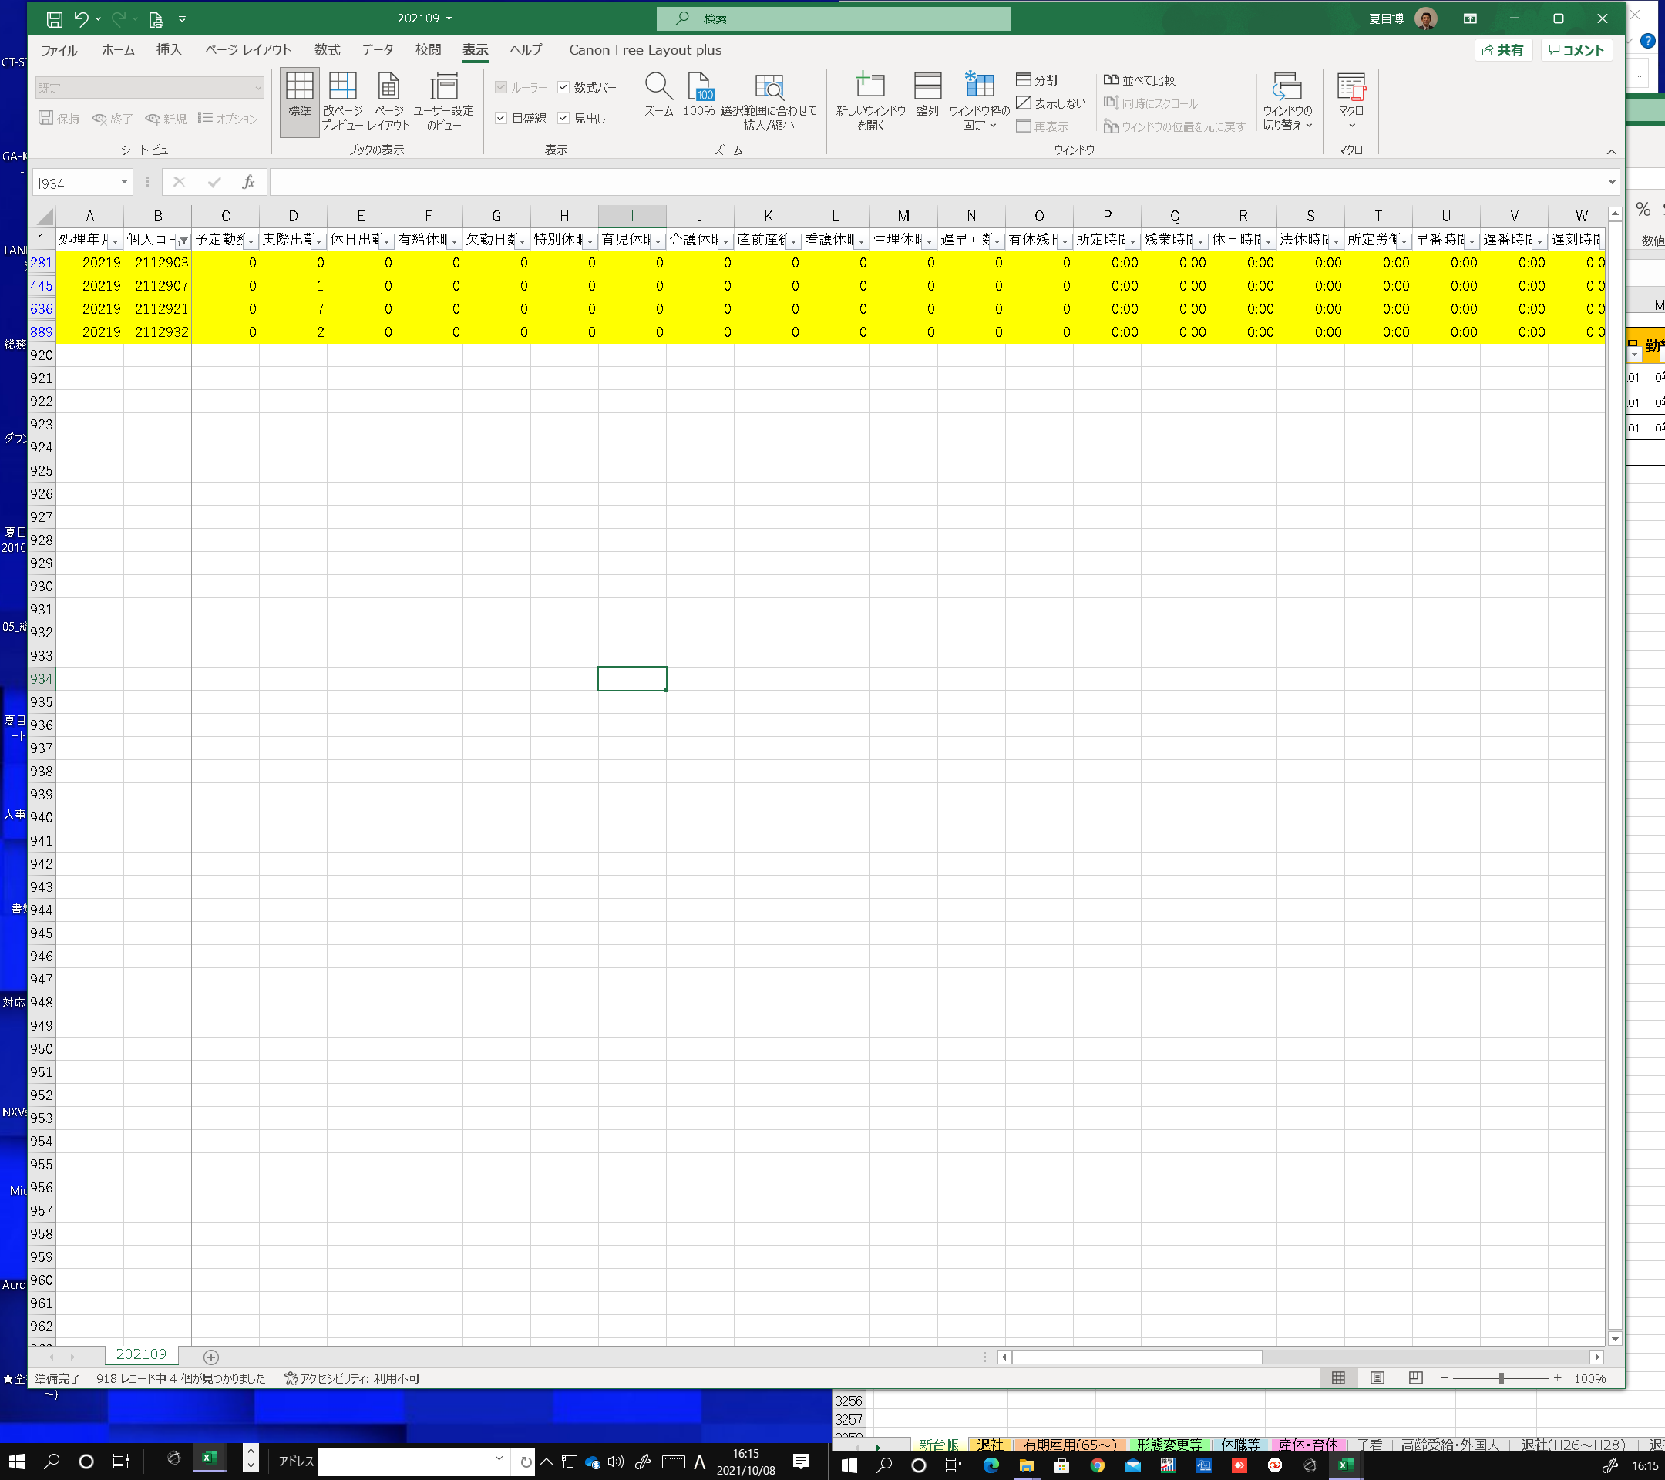Click the ズーム magnifier icon
The width and height of the screenshot is (1665, 1480).
click(658, 87)
